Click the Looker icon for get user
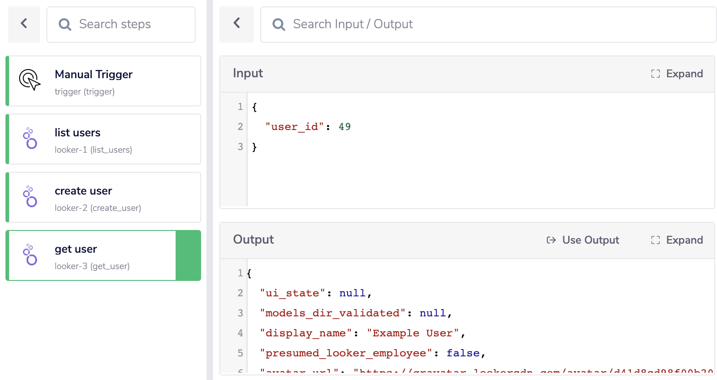The height and width of the screenshot is (380, 717). click(x=30, y=255)
